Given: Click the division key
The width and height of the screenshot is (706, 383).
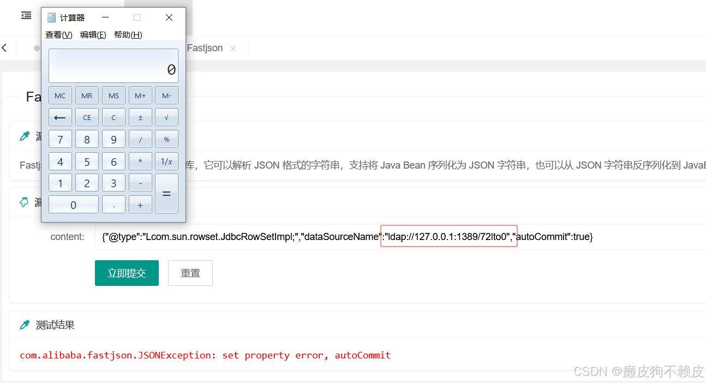Looking at the screenshot, I should [x=140, y=139].
